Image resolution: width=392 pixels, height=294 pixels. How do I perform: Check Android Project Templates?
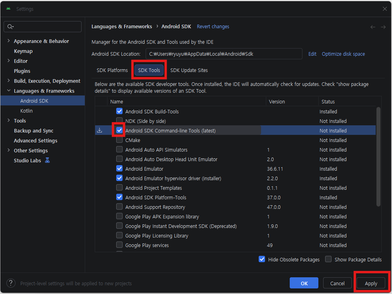tap(119, 187)
